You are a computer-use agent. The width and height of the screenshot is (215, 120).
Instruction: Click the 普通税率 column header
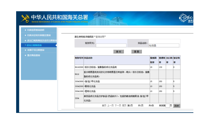[x=162, y=60]
